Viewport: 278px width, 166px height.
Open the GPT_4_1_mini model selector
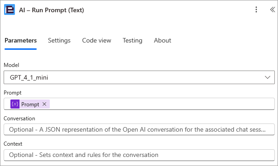pos(139,77)
